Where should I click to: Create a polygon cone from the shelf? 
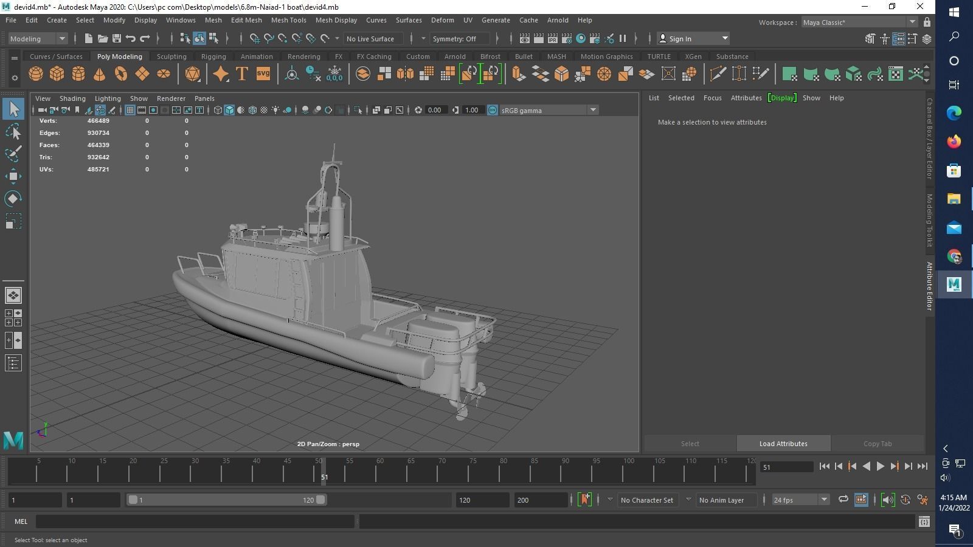tap(99, 74)
